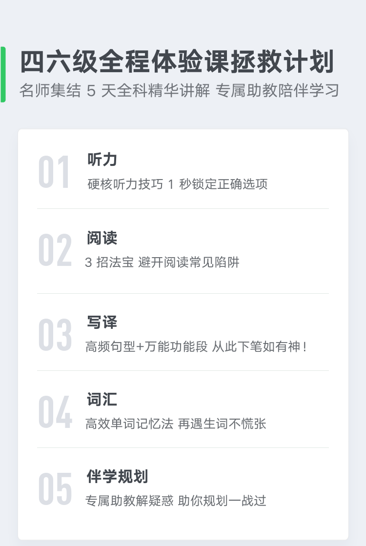Click description 高效单词记忆法 再遇生词不慌张
The width and height of the screenshot is (366, 546).
[176, 424]
